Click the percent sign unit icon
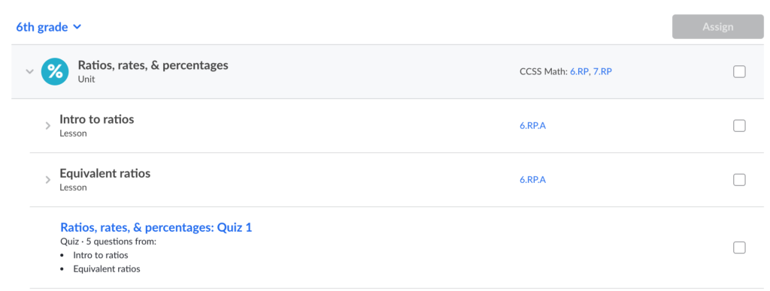This screenshot has height=291, width=770. (x=55, y=71)
